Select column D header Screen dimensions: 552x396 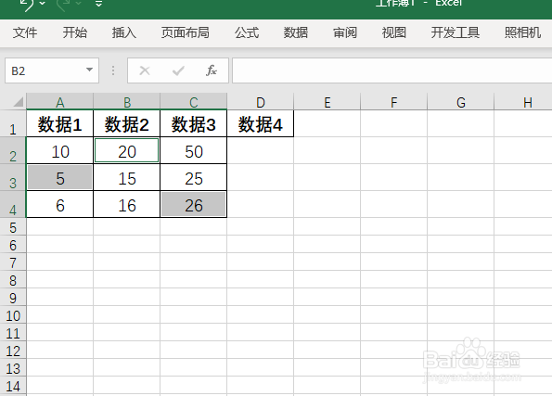(260, 102)
